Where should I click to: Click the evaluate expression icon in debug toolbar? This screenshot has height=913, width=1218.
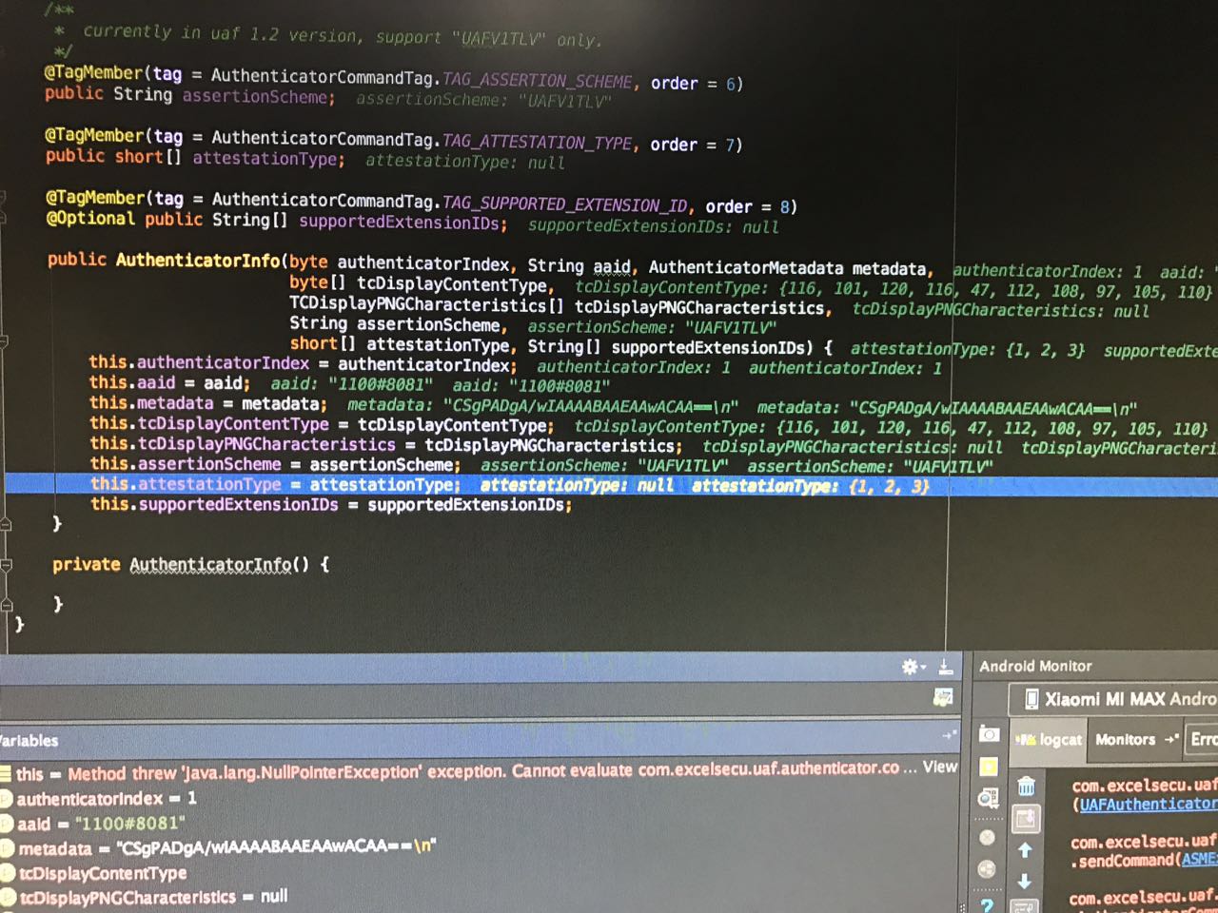(943, 699)
